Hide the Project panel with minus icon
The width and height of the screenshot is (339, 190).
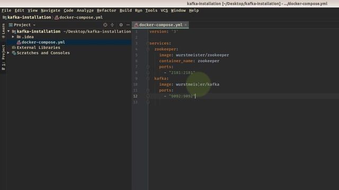[x=128, y=25]
